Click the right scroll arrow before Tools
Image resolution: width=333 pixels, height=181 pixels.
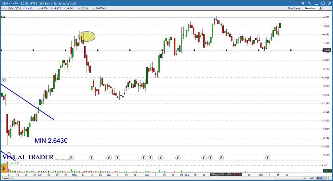[304, 178]
